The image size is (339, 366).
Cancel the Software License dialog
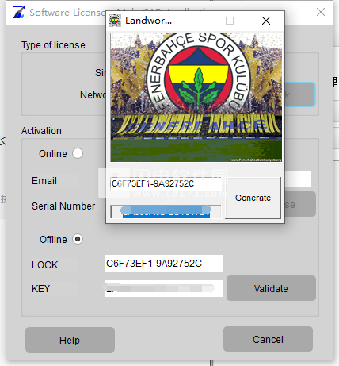[268, 339]
